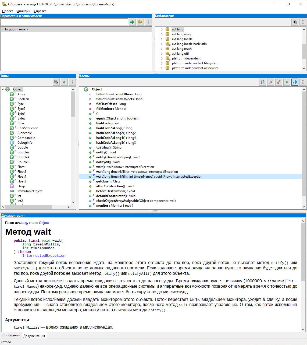Screen dimensions: 307x345
Task: Click the ImmutableObject icon in types list
Action: pos(12,191)
